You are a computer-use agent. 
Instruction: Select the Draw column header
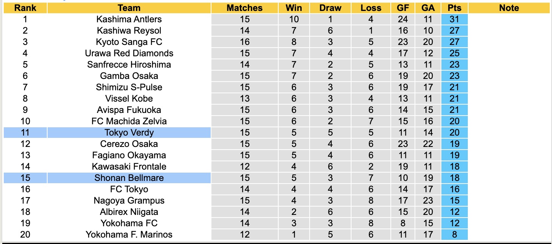click(330, 8)
